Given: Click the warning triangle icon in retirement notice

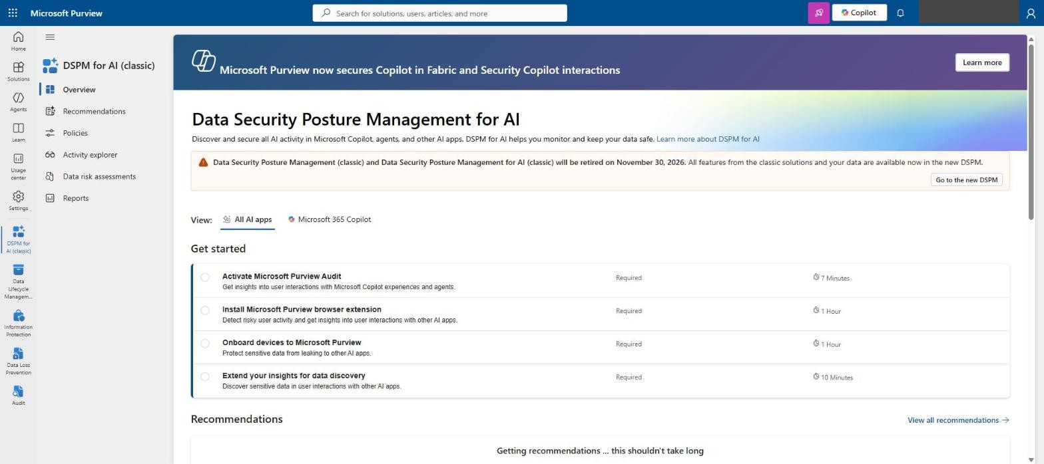Looking at the screenshot, I should coord(203,162).
